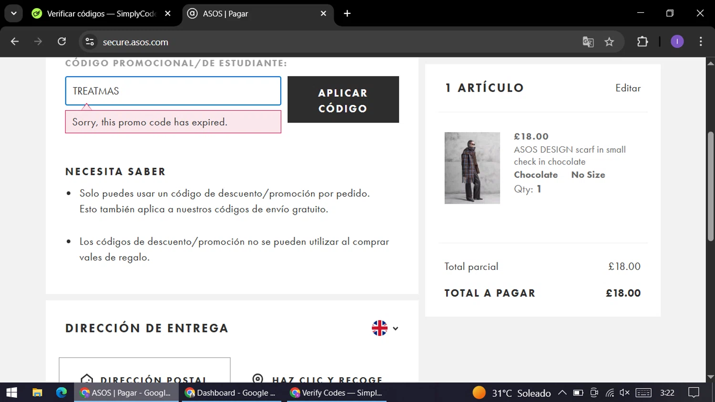Viewport: 715px width, 402px height.
Task: Close the Verificar códigos SimplyCodes tab
Action: pyautogui.click(x=168, y=13)
